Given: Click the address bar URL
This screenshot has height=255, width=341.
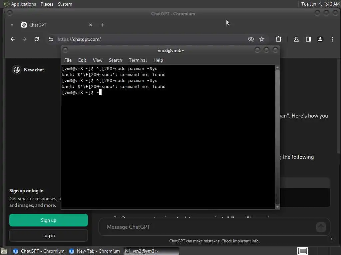Looking at the screenshot, I should (79, 39).
